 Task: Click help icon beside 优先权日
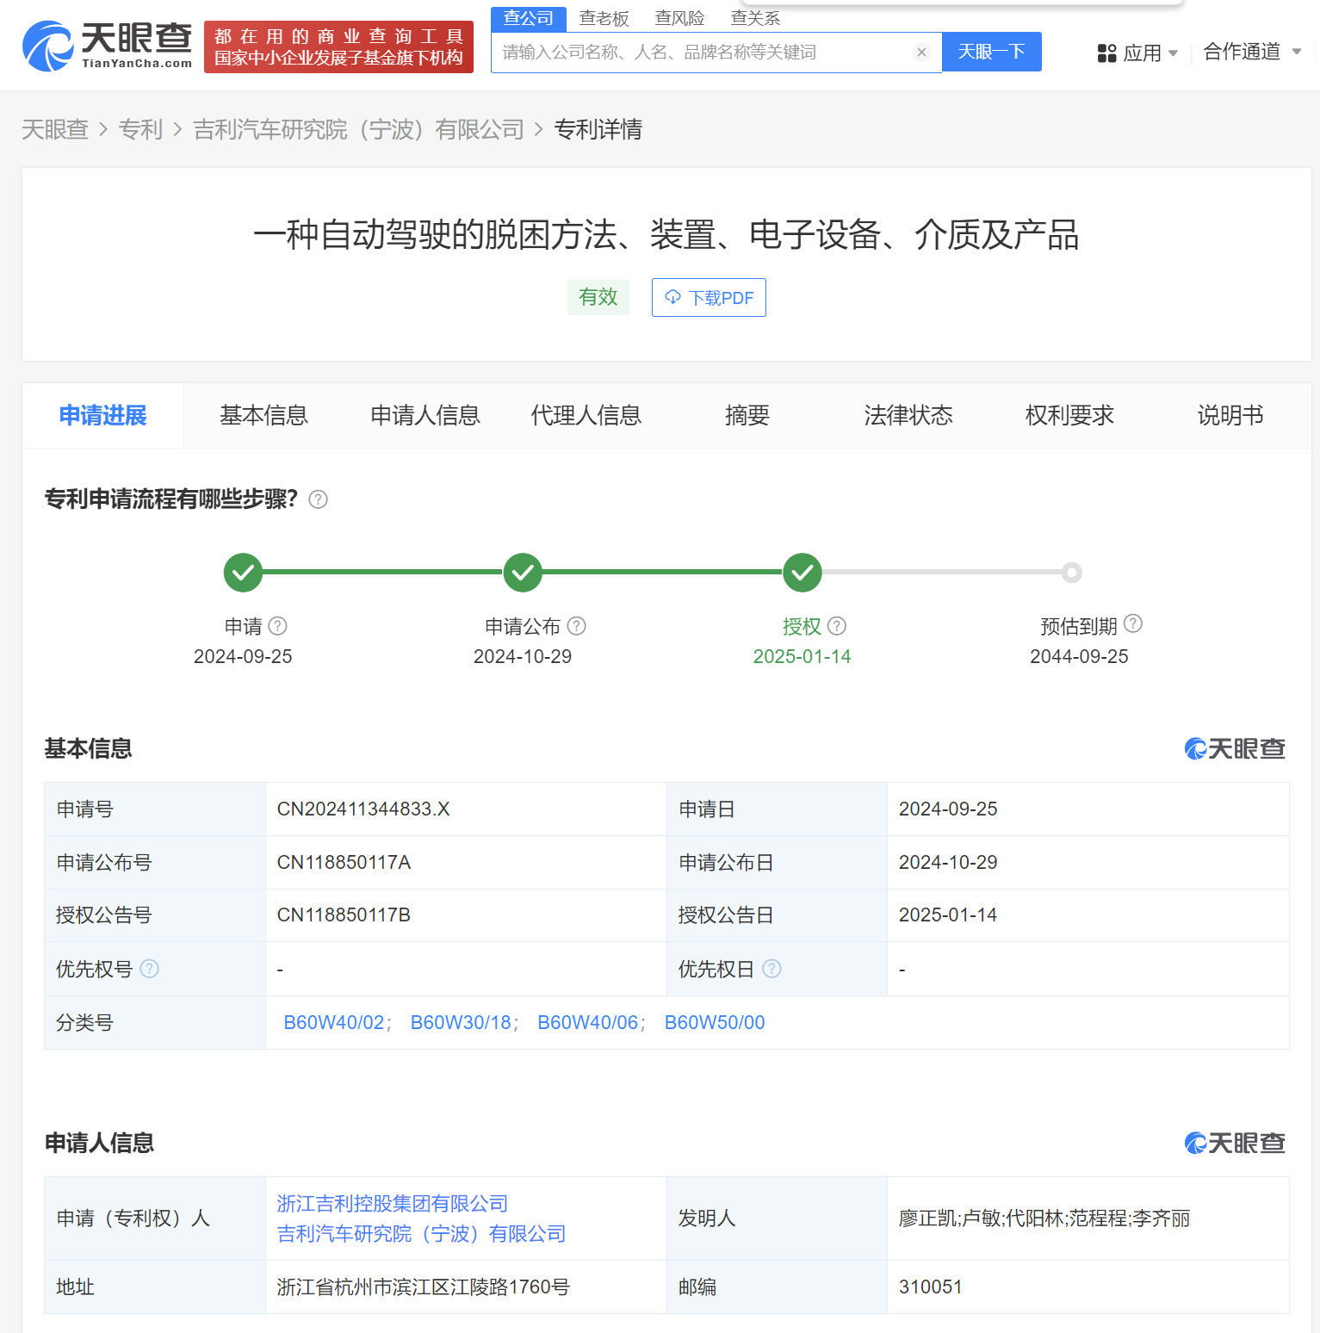tap(772, 969)
